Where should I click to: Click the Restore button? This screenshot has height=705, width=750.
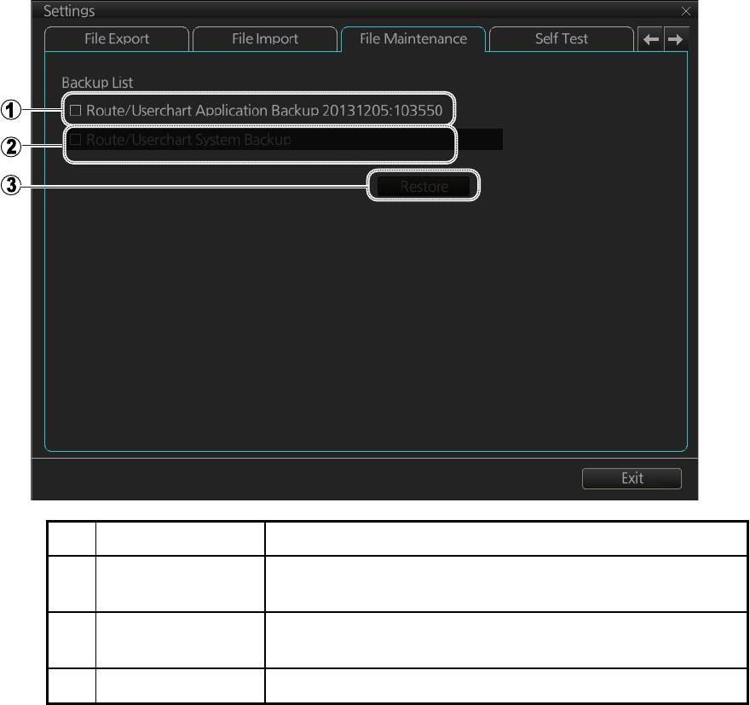click(x=424, y=186)
